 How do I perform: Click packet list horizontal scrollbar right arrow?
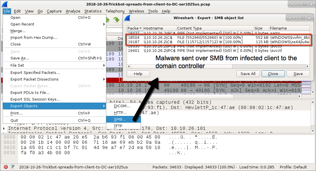point(299,97)
